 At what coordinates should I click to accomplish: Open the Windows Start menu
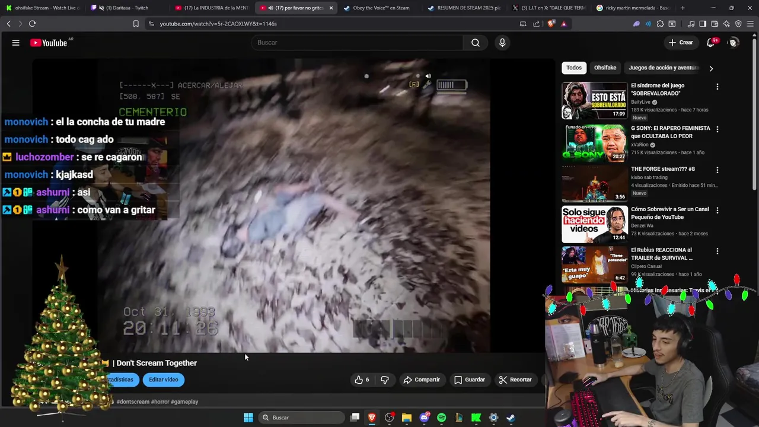click(248, 418)
